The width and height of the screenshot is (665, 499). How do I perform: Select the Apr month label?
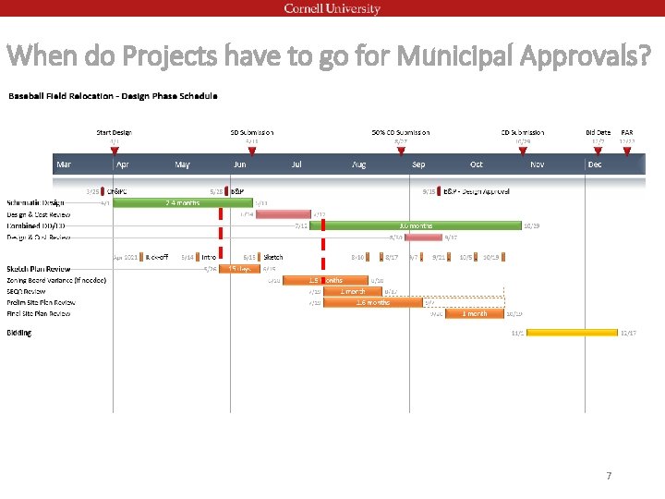pyautogui.click(x=123, y=164)
